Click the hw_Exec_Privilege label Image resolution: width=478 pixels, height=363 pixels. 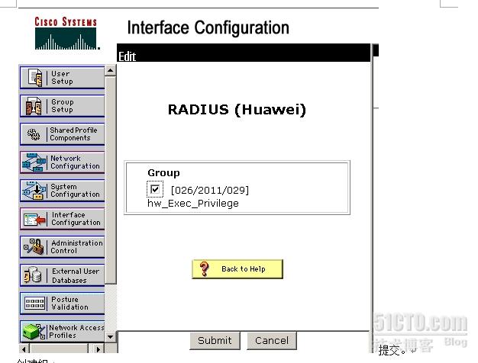(193, 204)
